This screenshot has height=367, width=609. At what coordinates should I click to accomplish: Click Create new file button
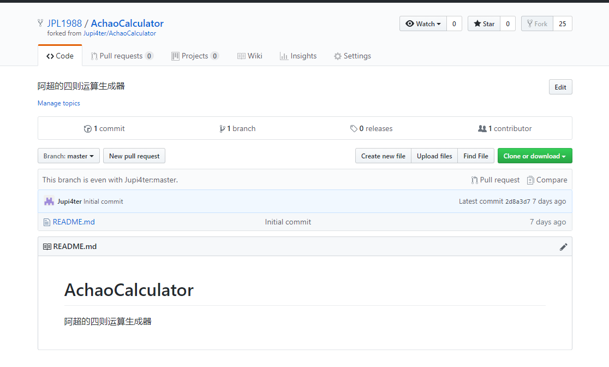coord(383,156)
